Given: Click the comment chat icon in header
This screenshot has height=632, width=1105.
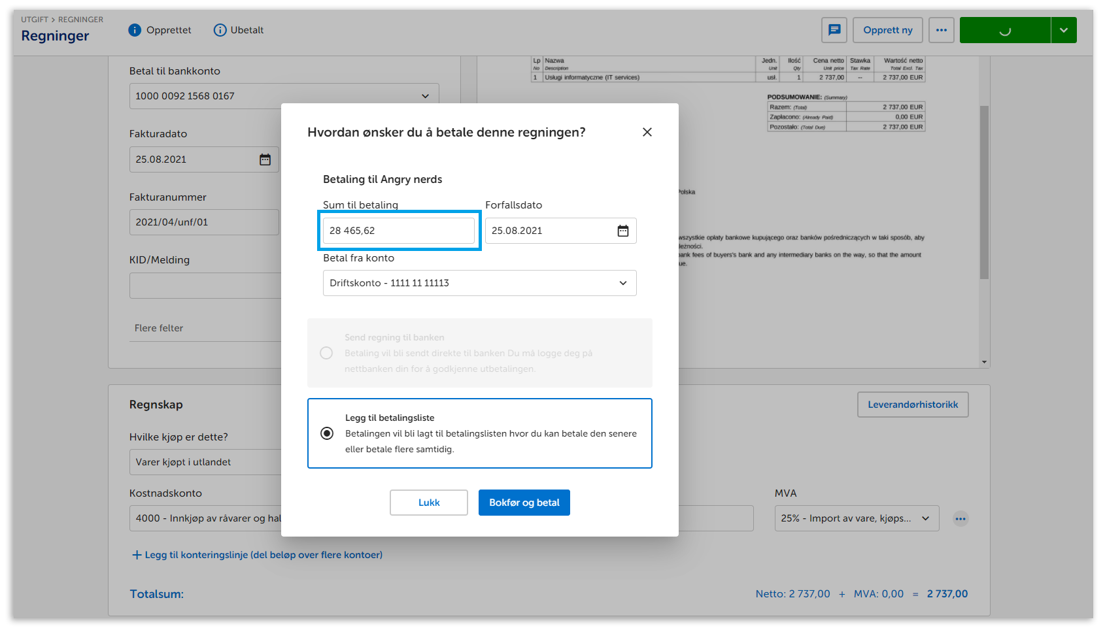Looking at the screenshot, I should coord(834,30).
